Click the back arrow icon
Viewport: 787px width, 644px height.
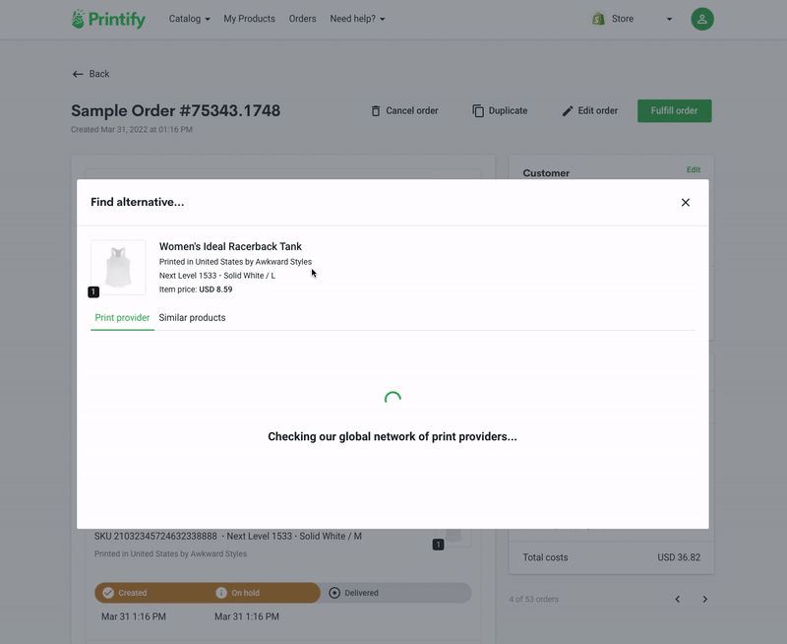pyautogui.click(x=78, y=75)
